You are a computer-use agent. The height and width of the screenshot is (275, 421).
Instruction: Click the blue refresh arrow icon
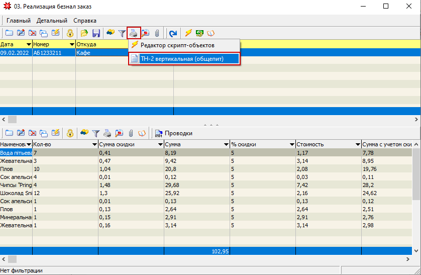(x=173, y=33)
